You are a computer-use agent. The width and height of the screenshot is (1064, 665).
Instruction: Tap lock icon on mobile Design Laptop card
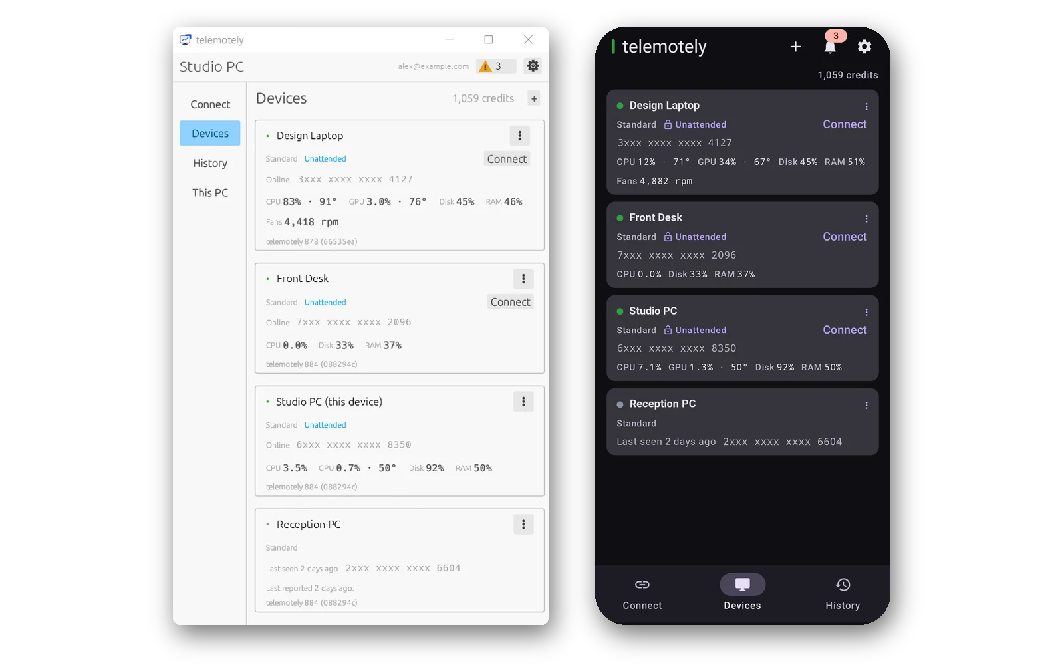(668, 124)
